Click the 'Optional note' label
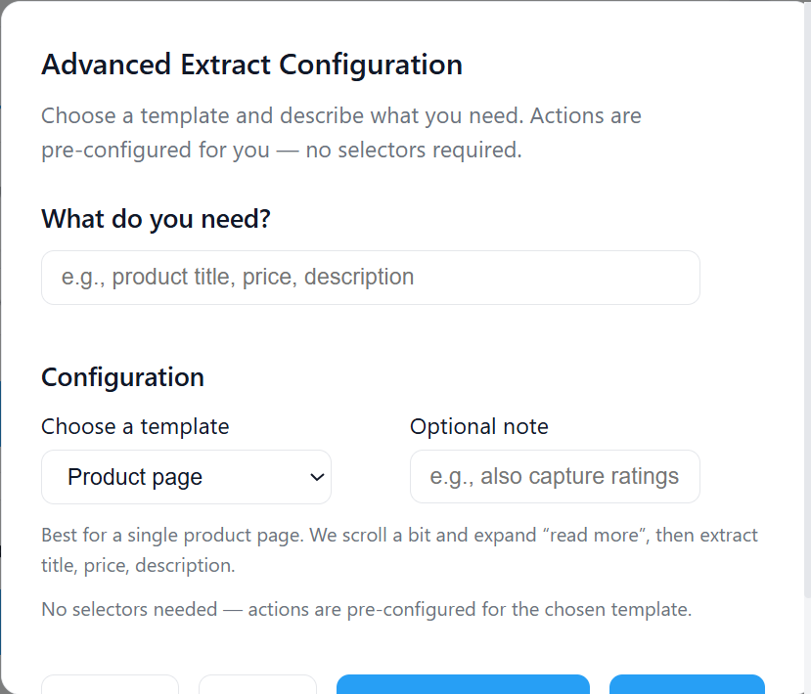The height and width of the screenshot is (694, 811). (x=479, y=427)
